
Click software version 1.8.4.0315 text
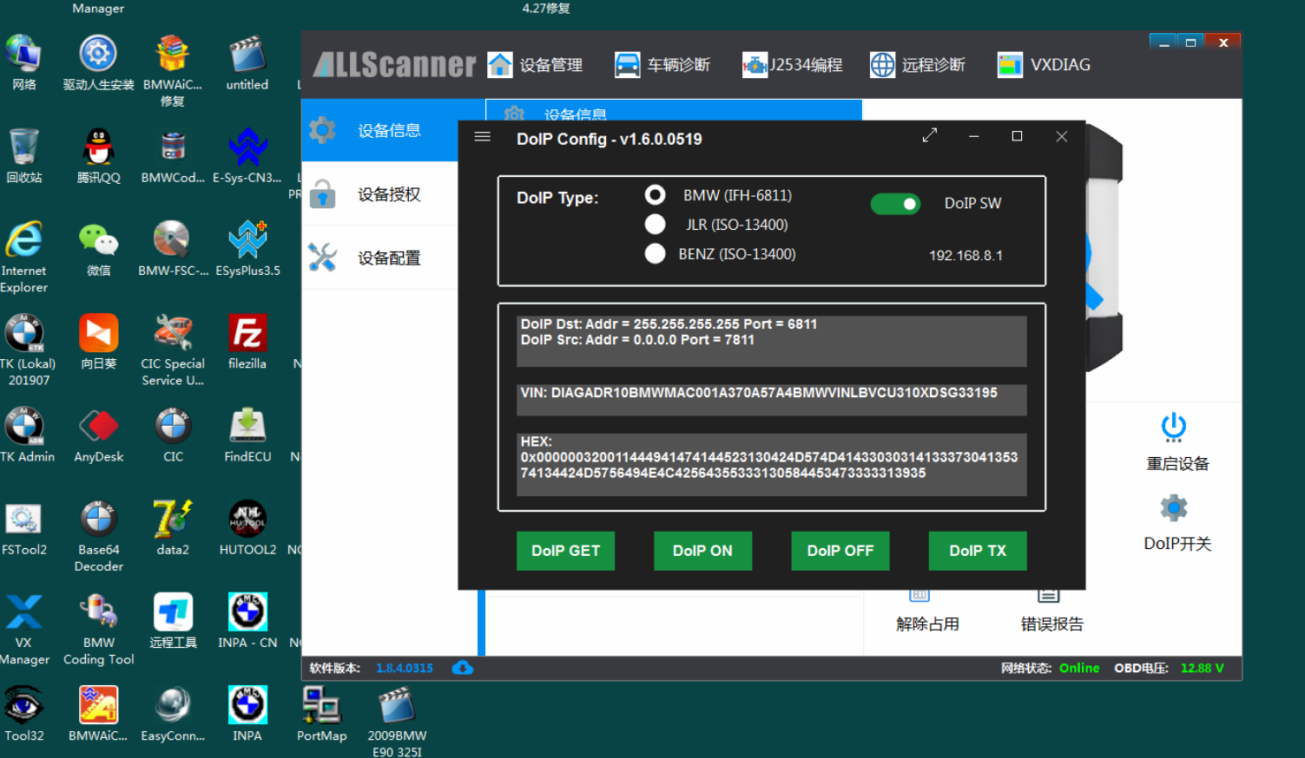click(x=405, y=668)
